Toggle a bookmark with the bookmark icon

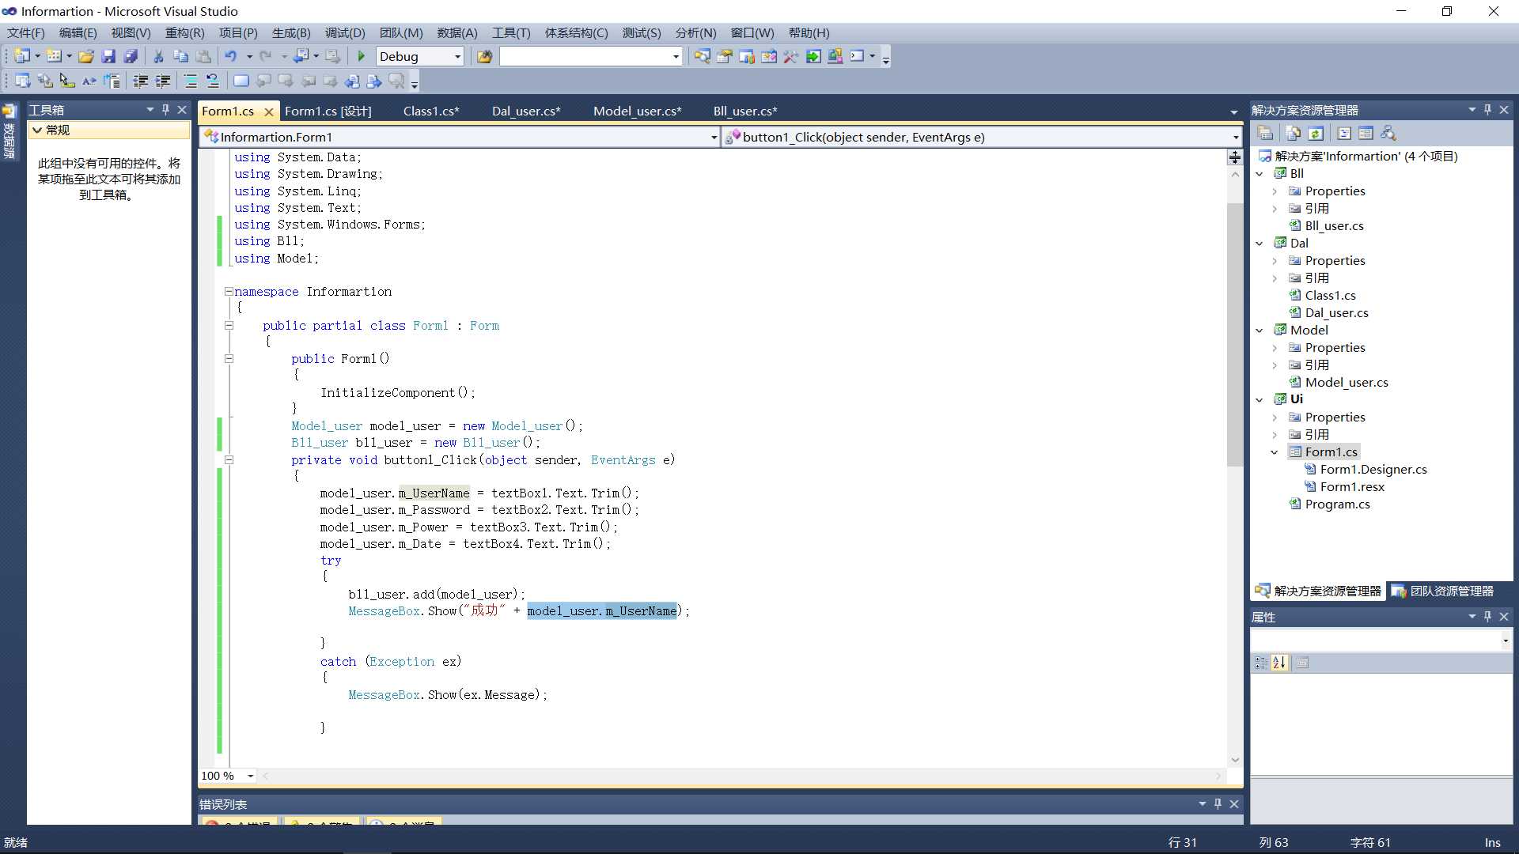click(x=241, y=81)
